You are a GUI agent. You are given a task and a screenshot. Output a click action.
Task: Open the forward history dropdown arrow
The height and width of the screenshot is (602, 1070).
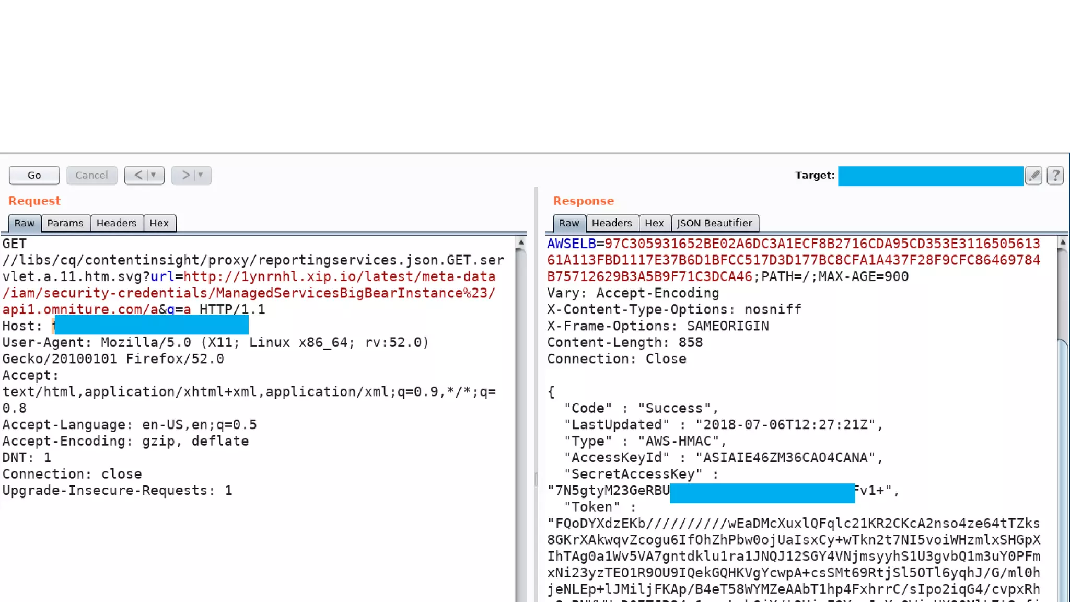[201, 175]
